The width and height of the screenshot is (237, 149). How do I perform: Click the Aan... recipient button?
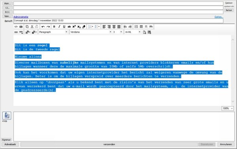click(8, 4)
